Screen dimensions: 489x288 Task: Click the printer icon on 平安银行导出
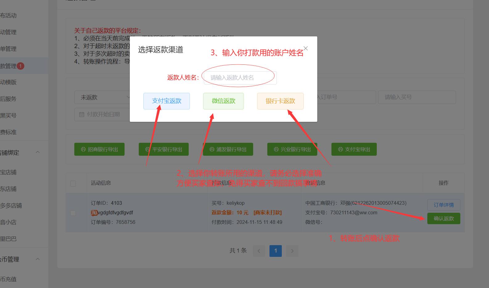[x=148, y=149]
